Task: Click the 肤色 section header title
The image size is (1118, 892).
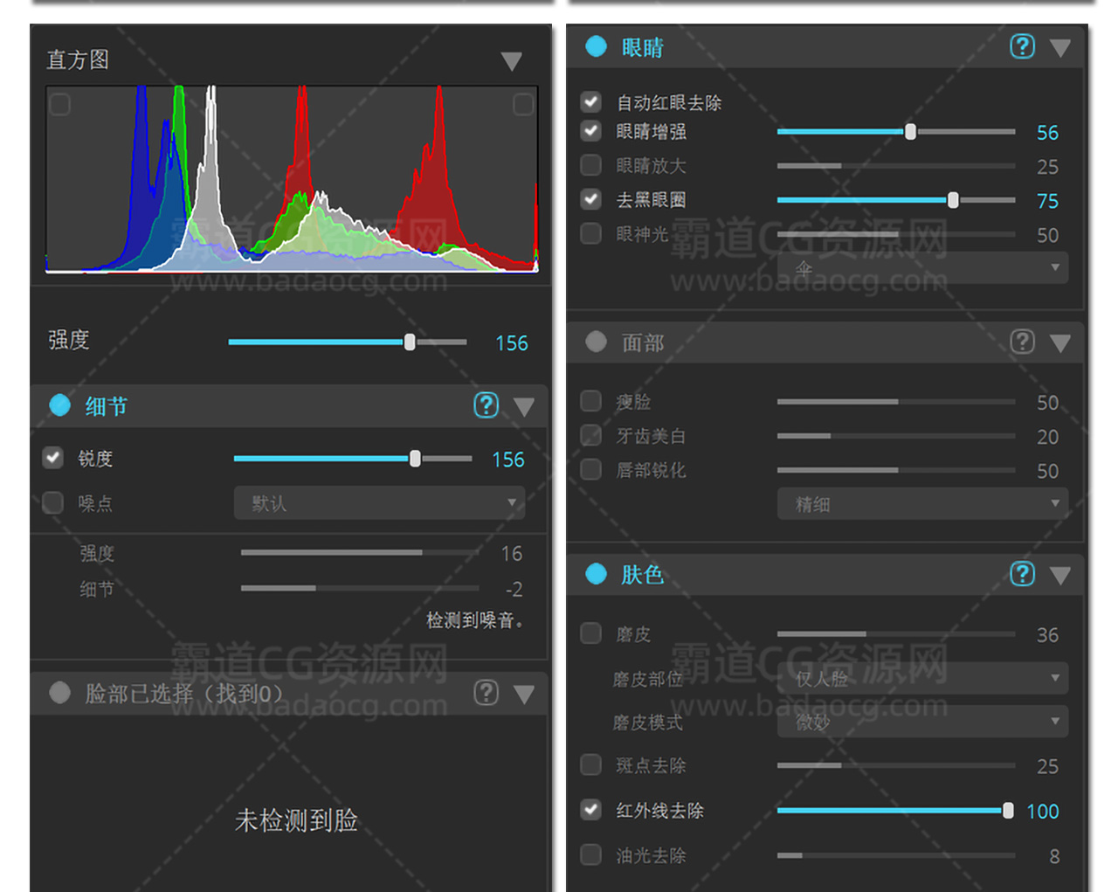Action: [x=642, y=575]
